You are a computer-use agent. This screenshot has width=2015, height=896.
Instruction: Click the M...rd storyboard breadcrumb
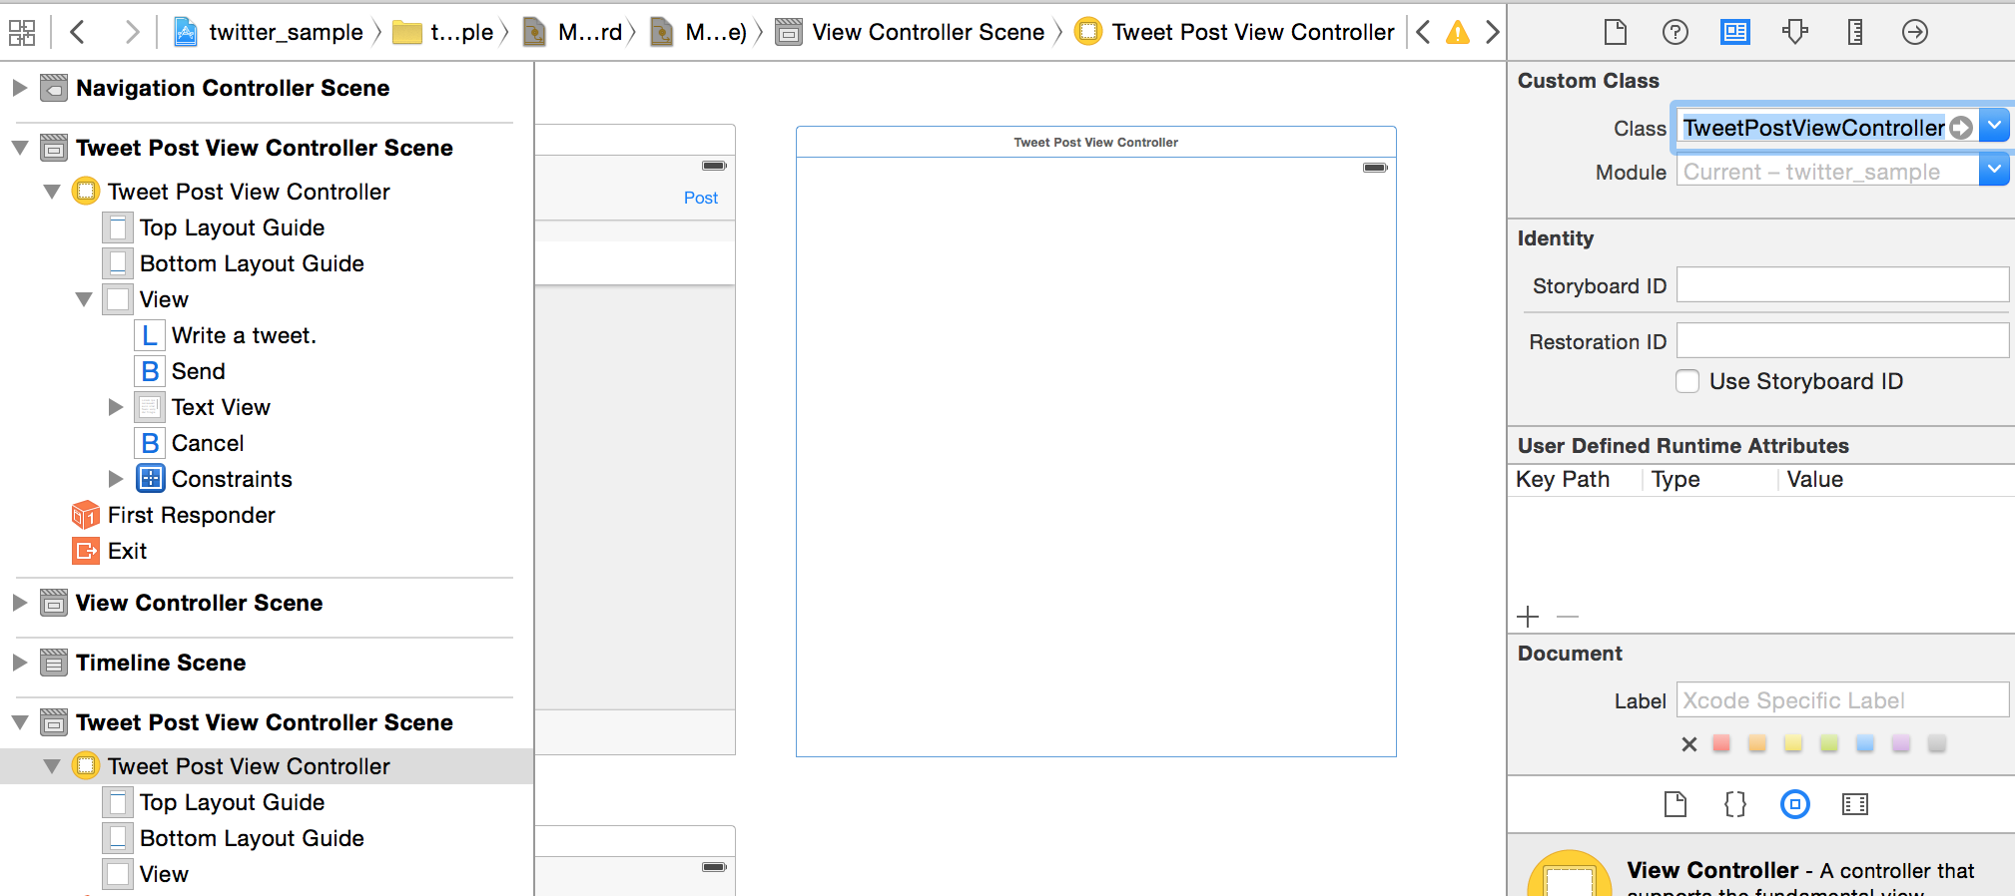[573, 32]
